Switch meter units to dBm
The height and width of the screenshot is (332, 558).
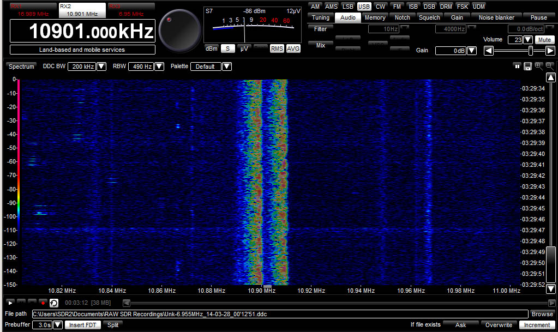(x=212, y=49)
